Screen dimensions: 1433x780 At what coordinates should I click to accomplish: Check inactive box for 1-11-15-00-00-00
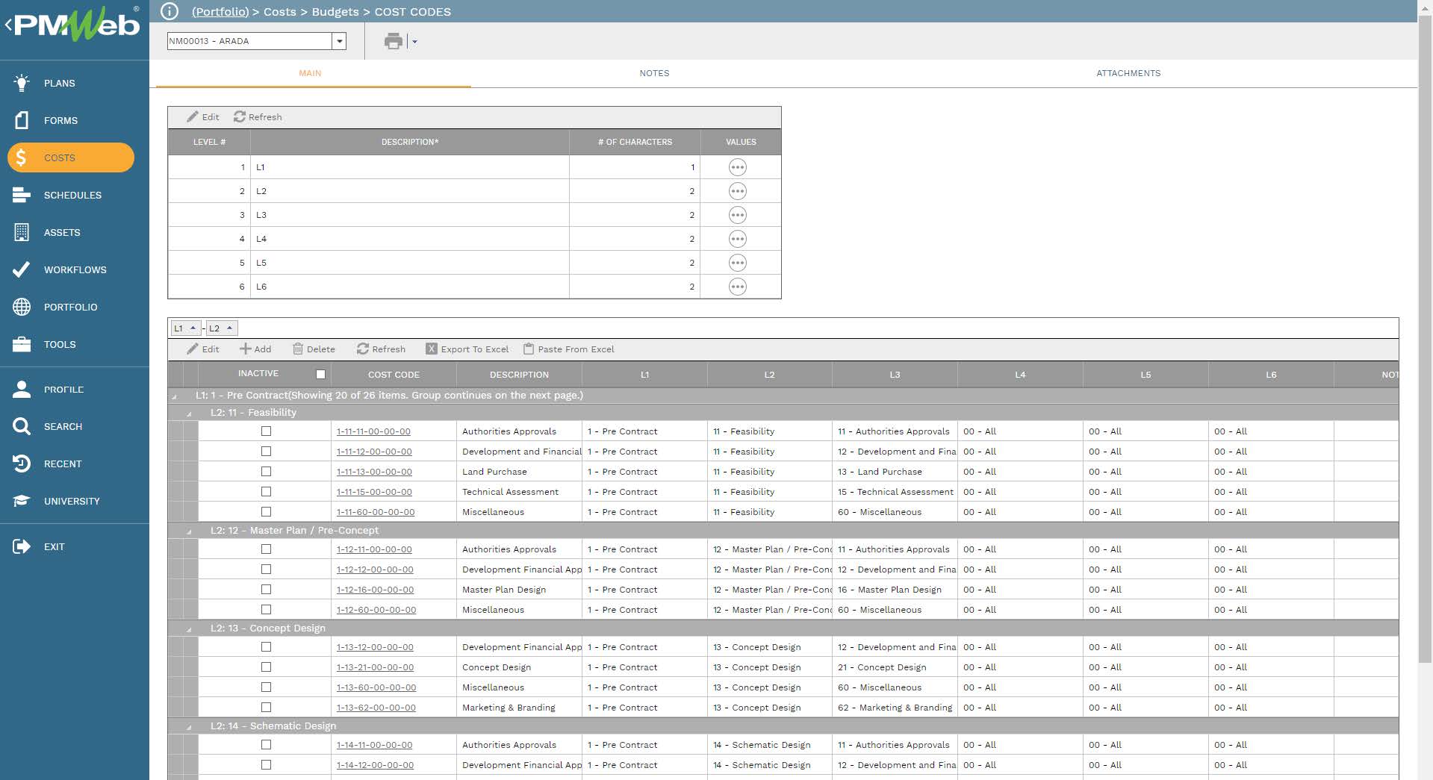coord(266,492)
